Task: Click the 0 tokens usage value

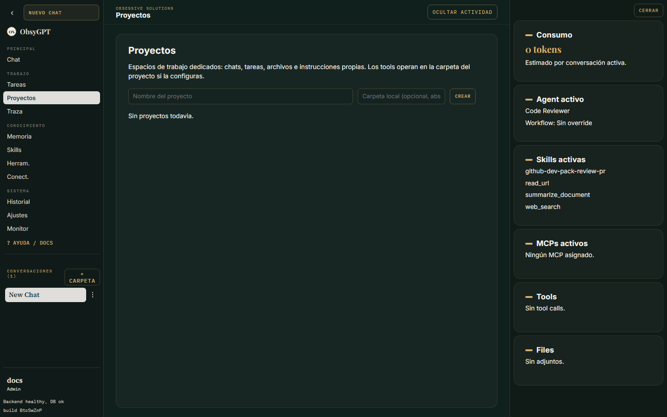Action: [543, 50]
